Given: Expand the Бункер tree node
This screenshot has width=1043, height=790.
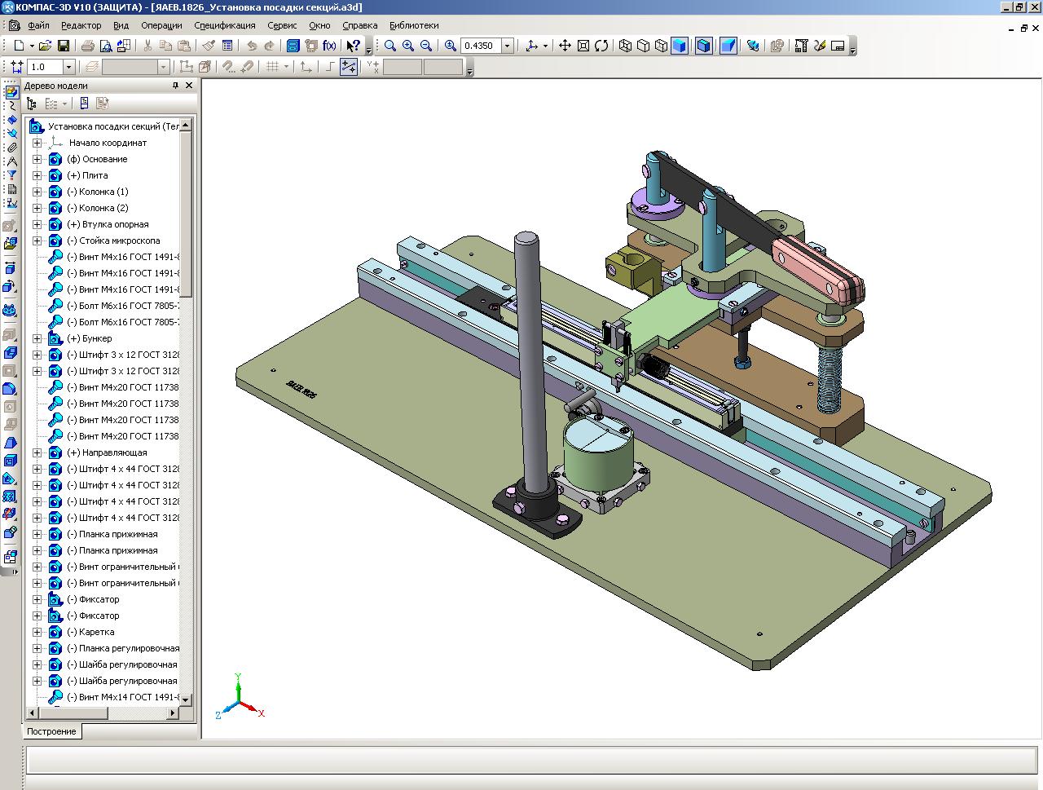Looking at the screenshot, I should click(x=37, y=338).
